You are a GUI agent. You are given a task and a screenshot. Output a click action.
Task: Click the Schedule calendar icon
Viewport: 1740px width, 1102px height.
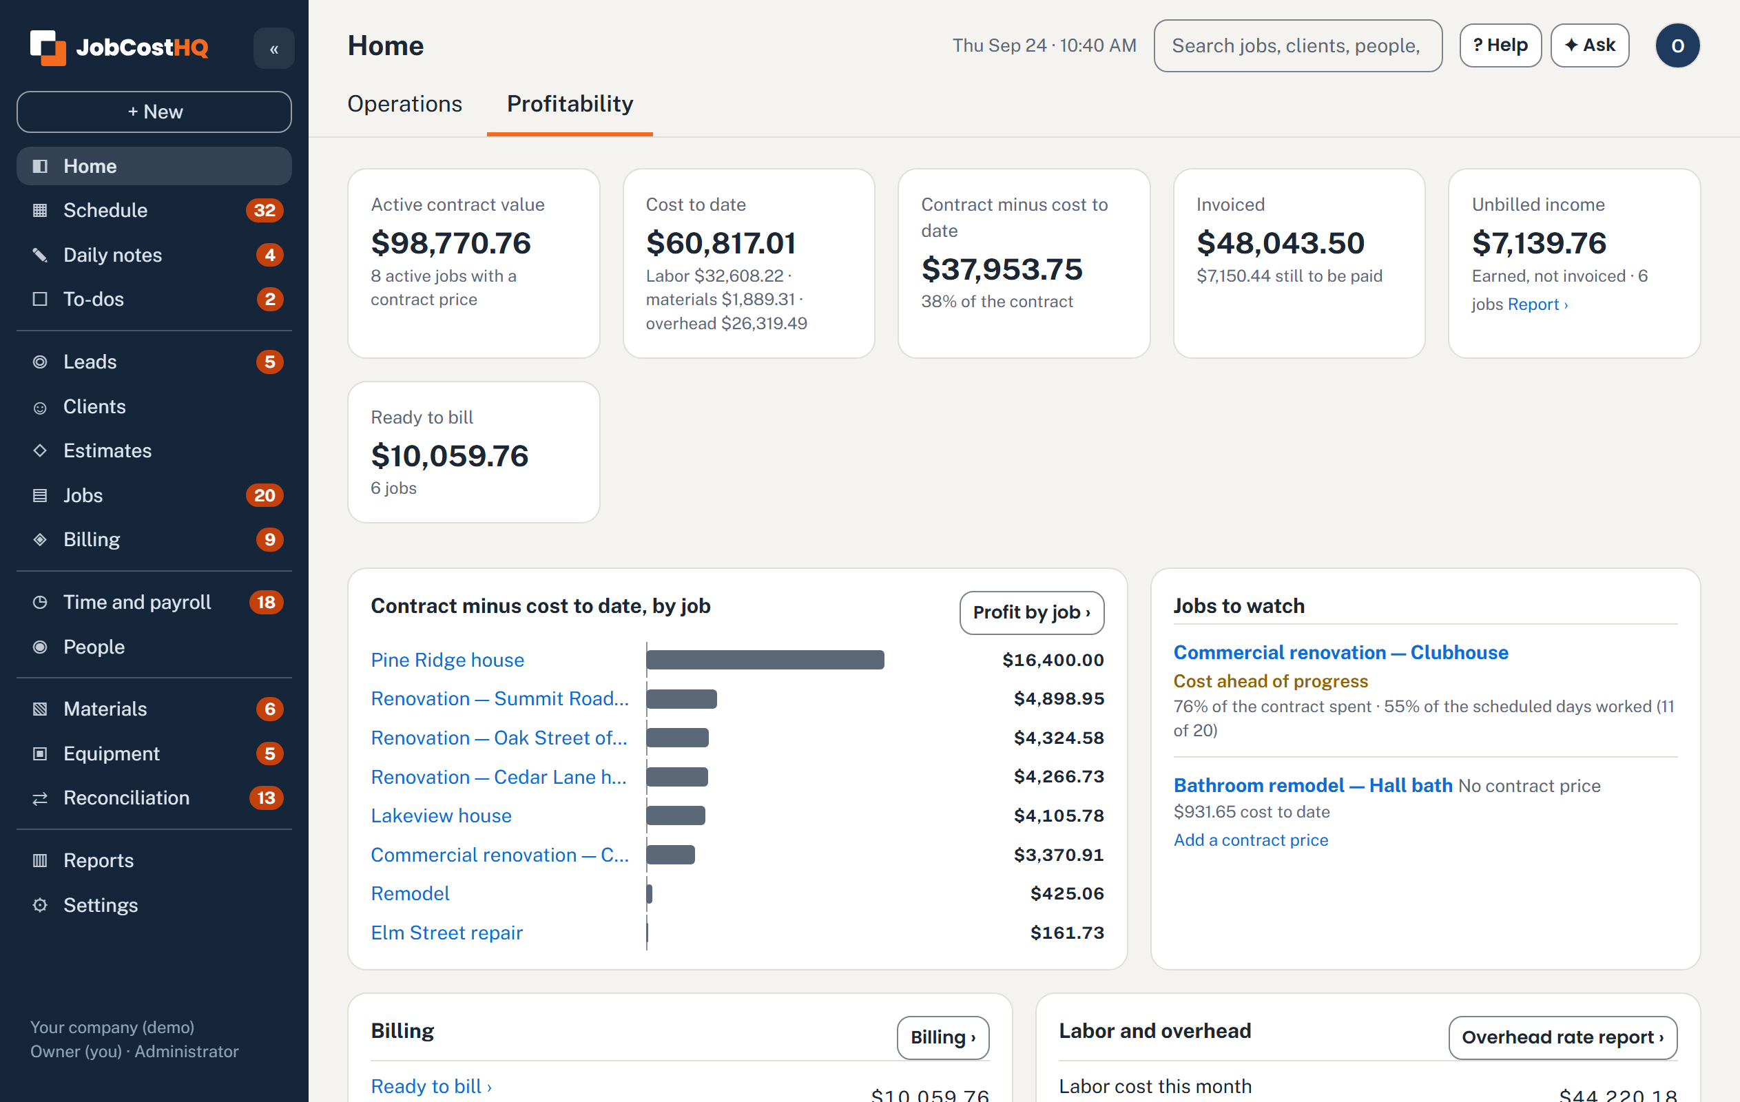41,210
